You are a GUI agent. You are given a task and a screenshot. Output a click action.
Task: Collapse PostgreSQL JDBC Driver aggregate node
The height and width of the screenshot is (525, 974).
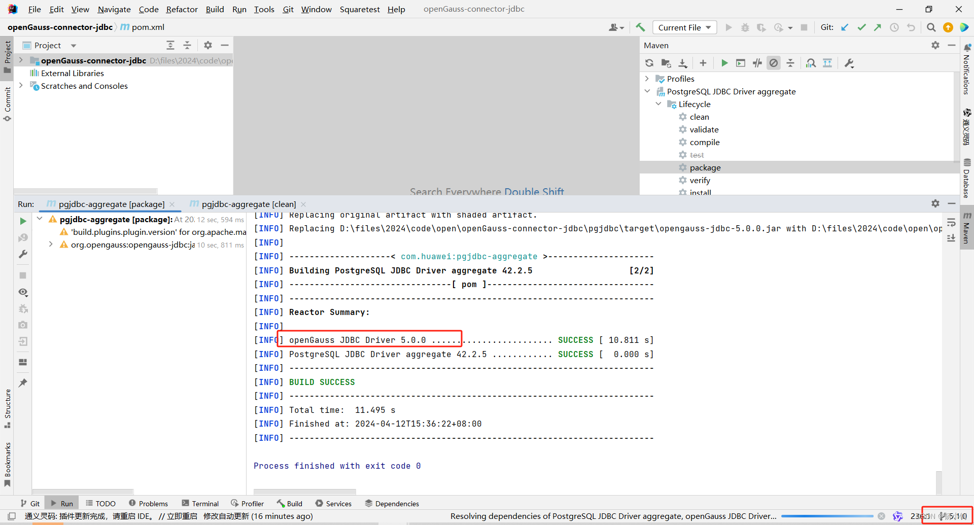pos(647,91)
